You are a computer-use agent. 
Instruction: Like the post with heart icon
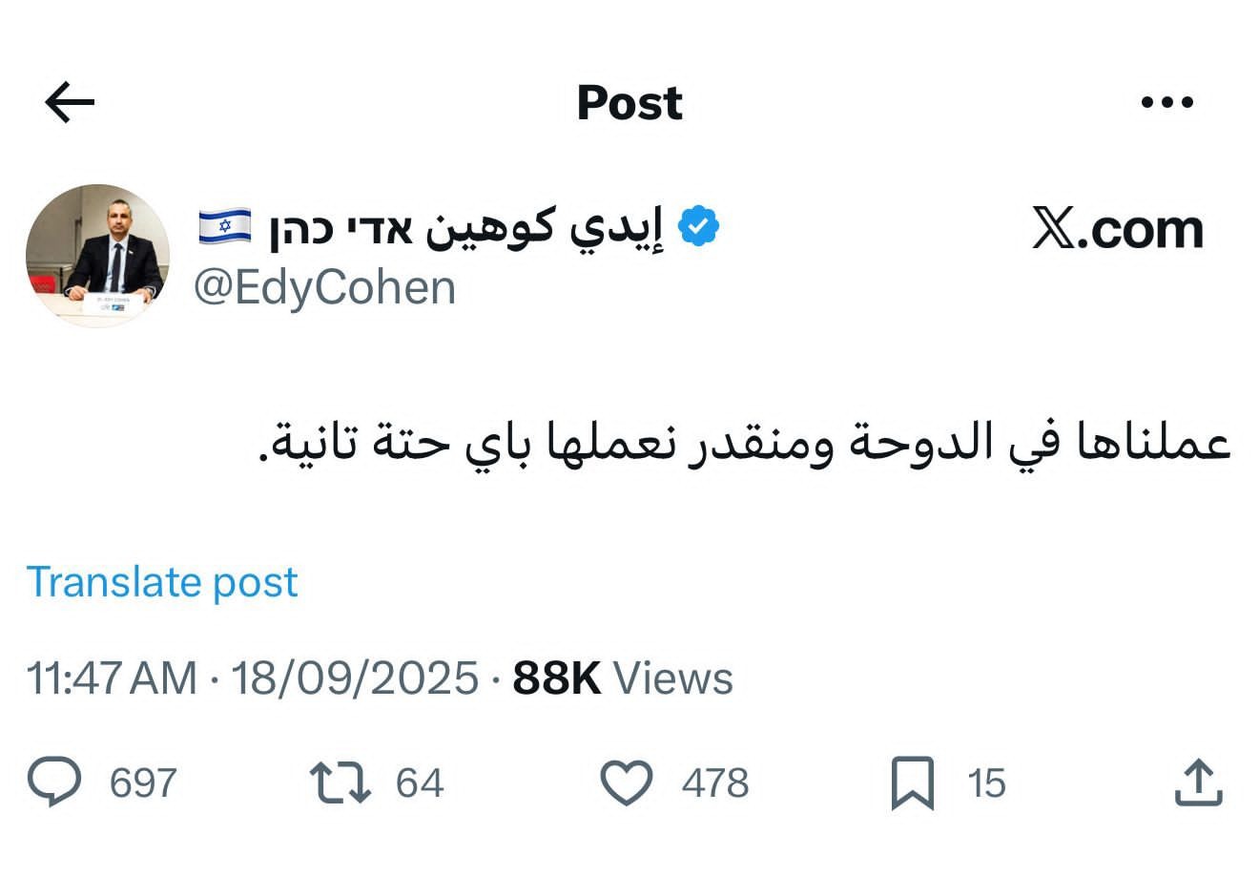626,782
